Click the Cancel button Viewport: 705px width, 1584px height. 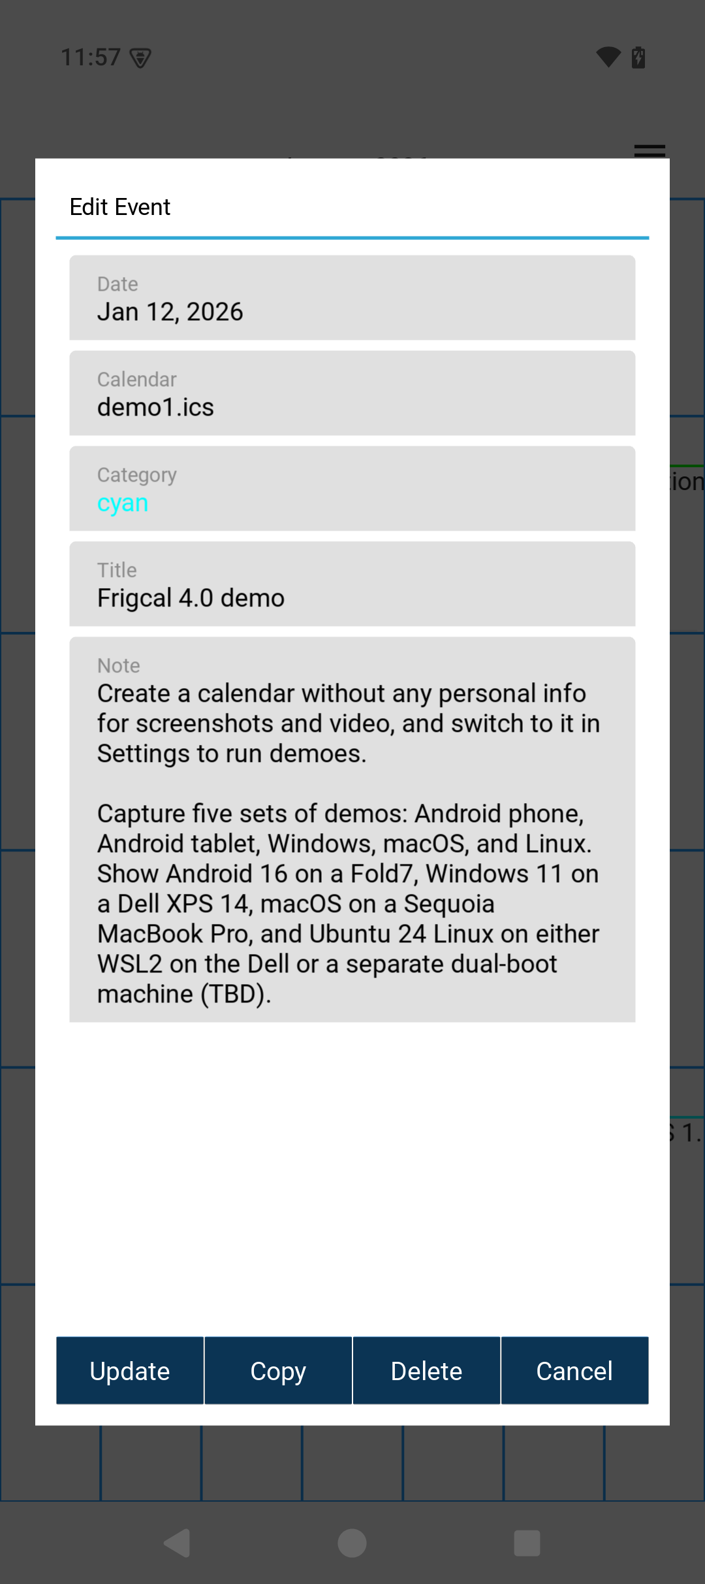click(574, 1370)
